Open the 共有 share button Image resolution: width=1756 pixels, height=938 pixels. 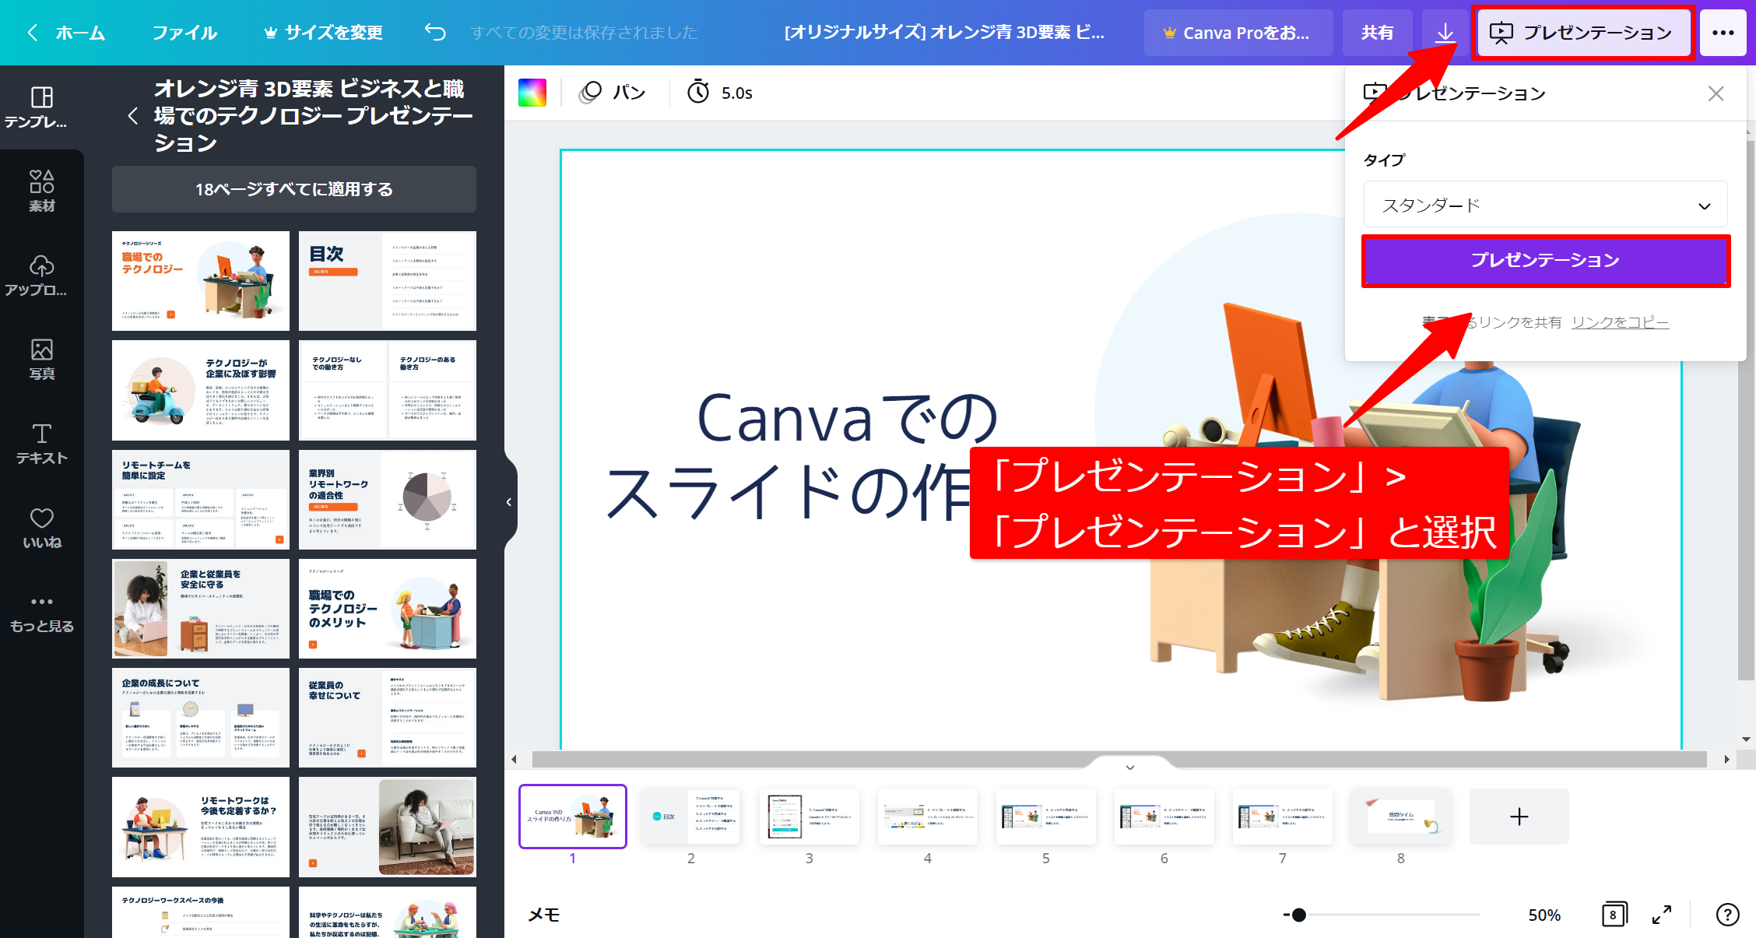click(1377, 33)
